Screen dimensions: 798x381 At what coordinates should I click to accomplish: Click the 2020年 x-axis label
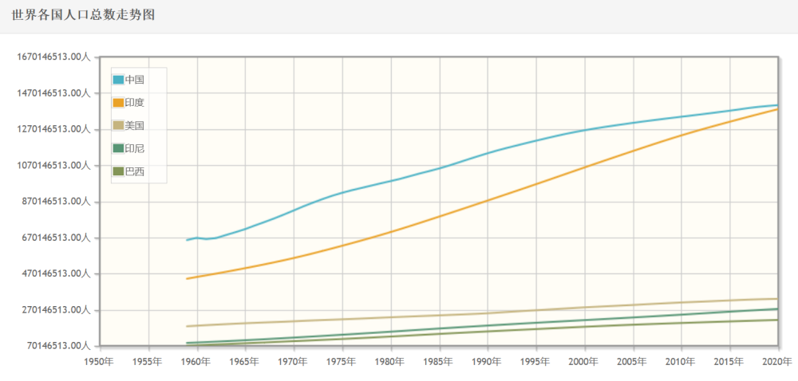(x=779, y=362)
